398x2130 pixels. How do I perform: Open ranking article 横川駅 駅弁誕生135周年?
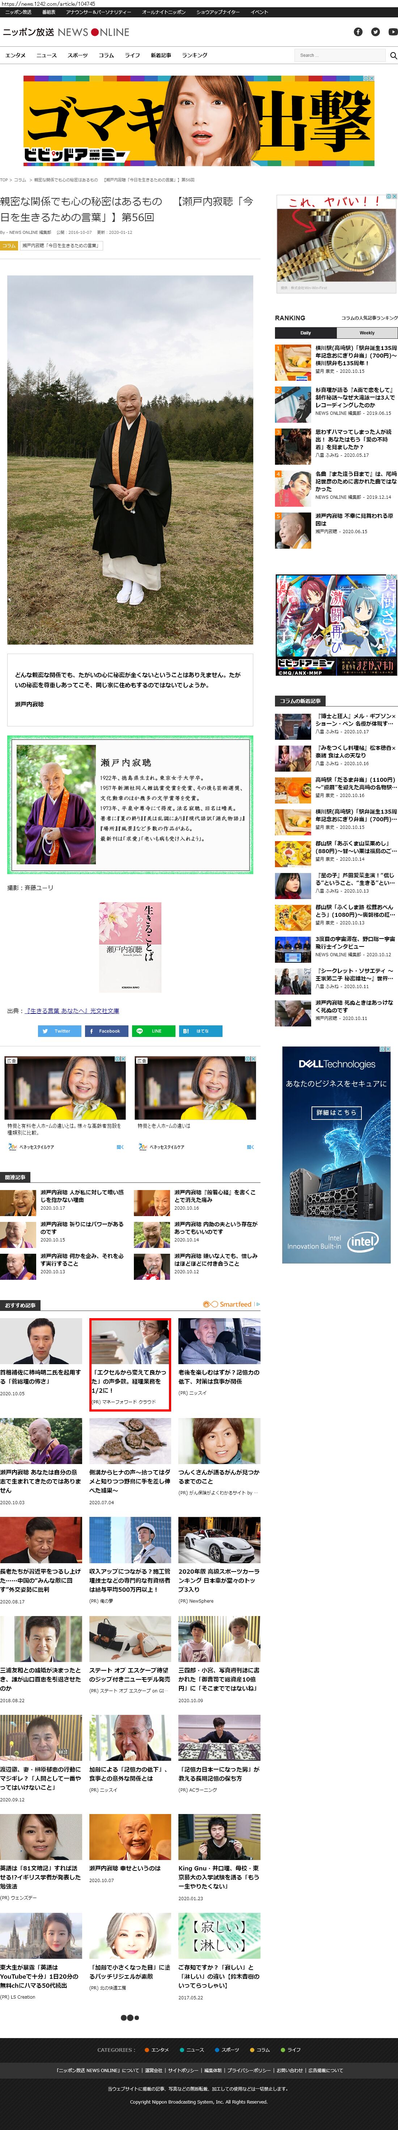336,360
